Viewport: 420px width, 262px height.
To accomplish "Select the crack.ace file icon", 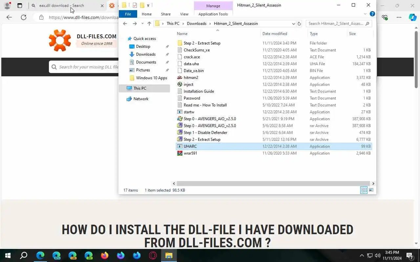I will coord(179,57).
